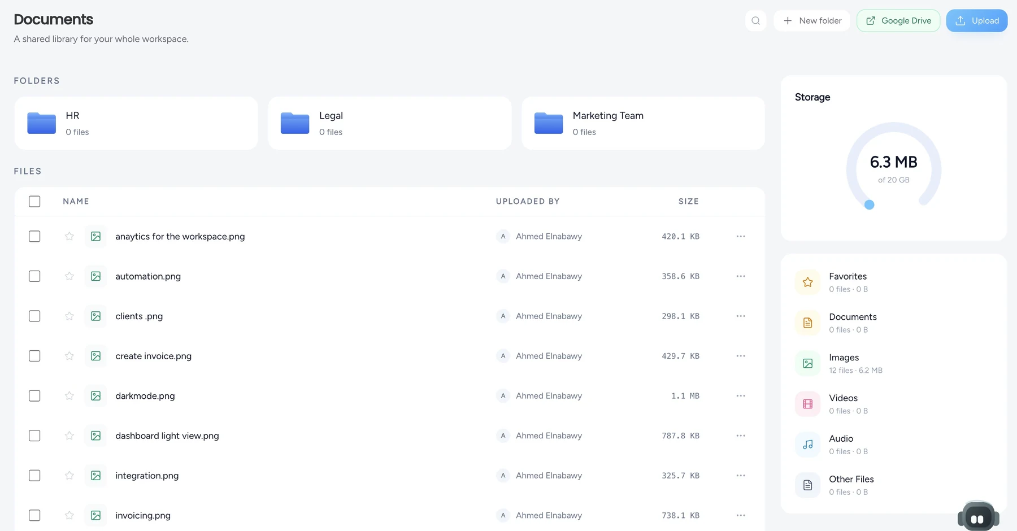Star automation.png as favorite

pos(69,276)
